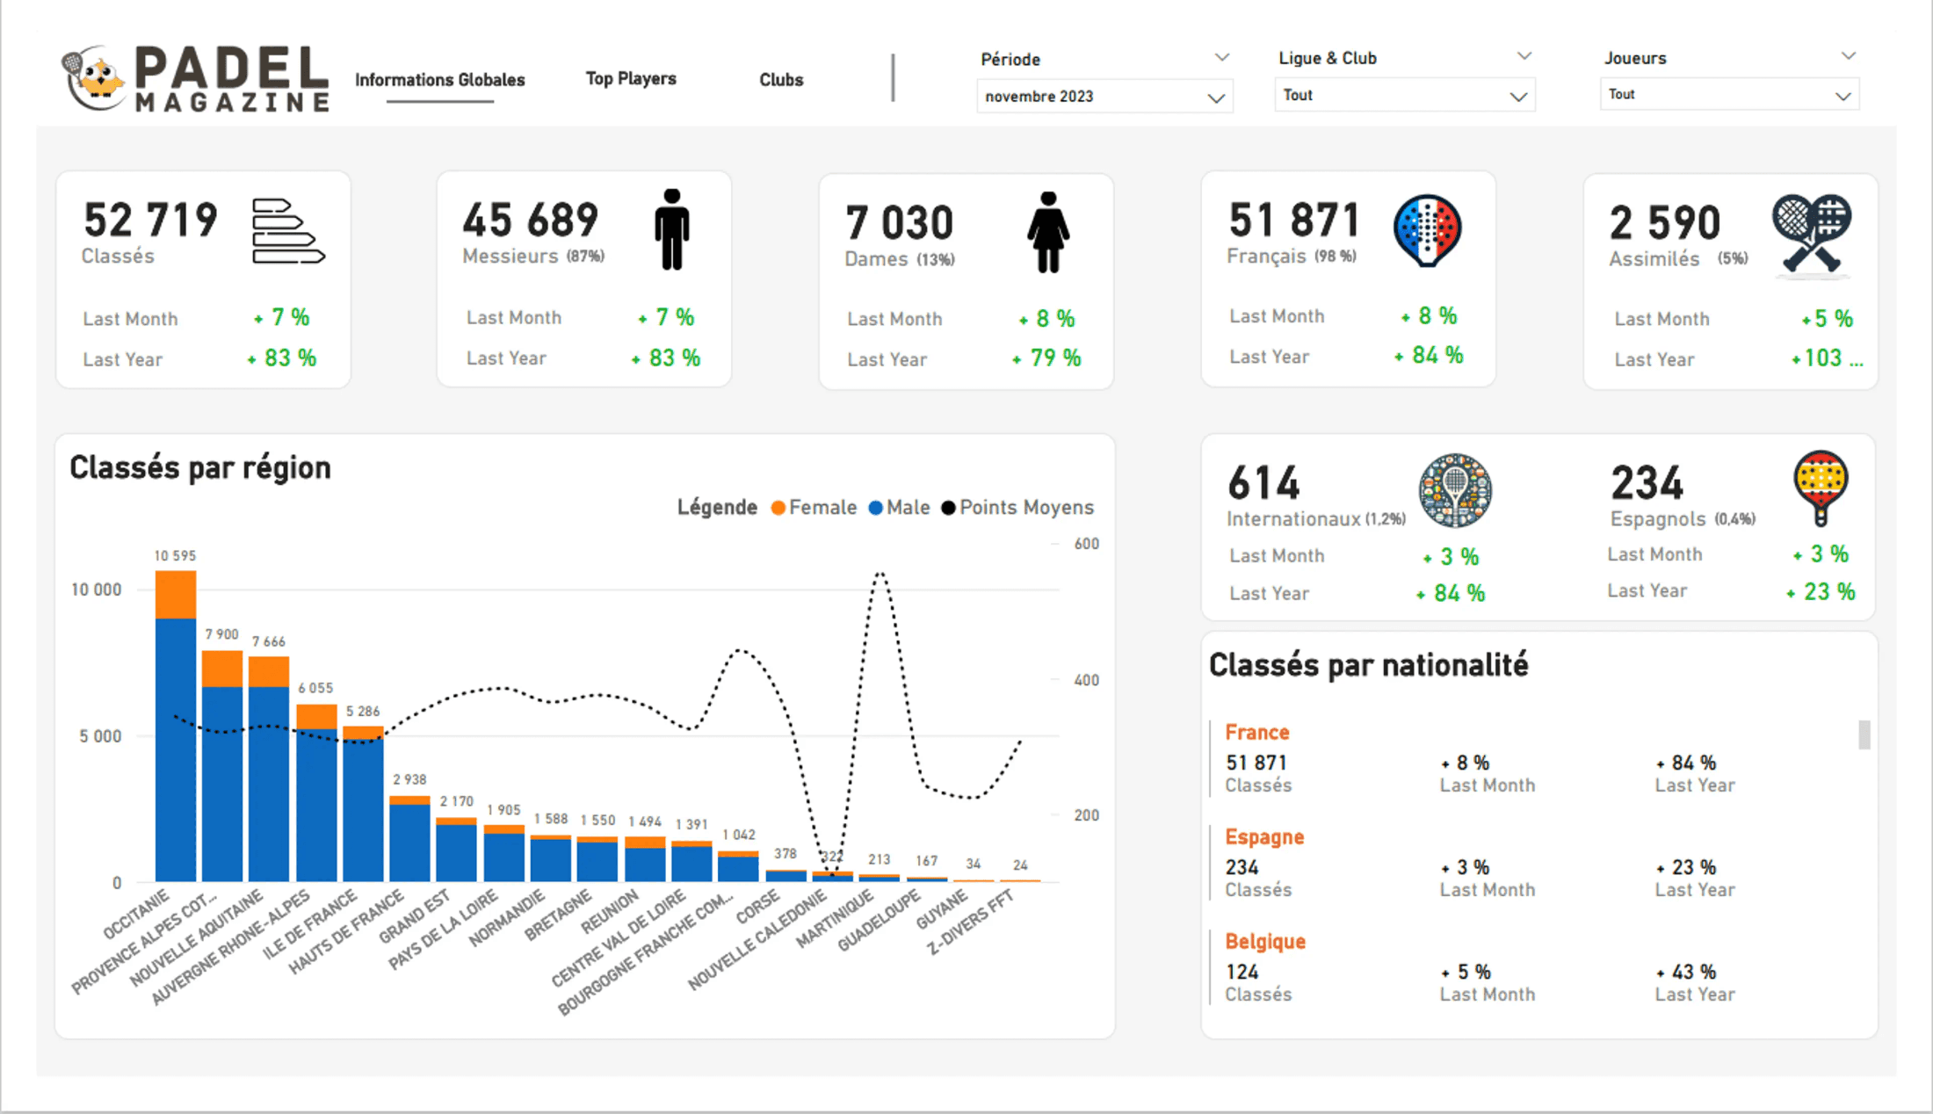Click the 234 Espagnols card value

(x=1647, y=483)
